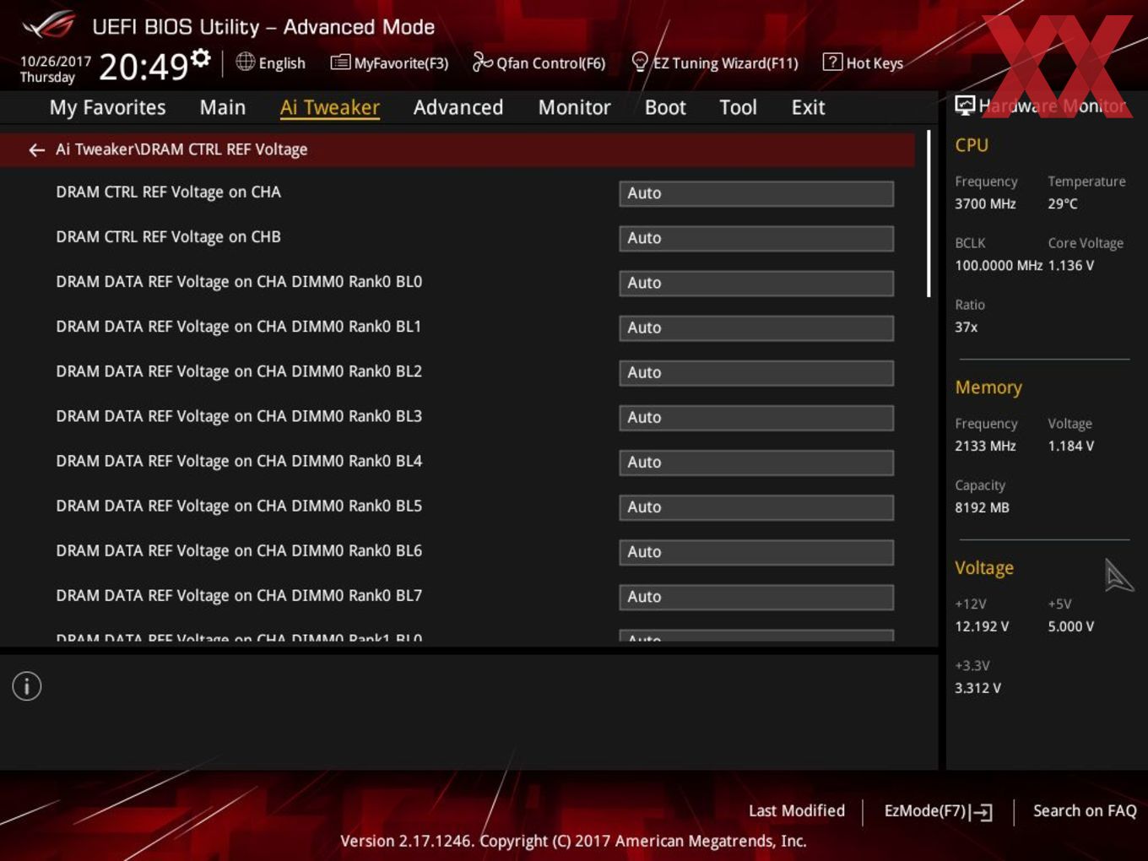
Task: Edit the Rank0 BL6 voltage Auto field
Action: 756,551
